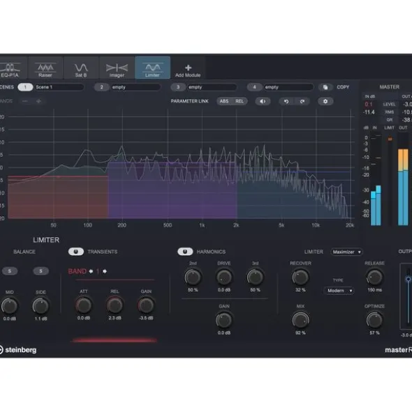Screen dimensions: 412x412
Task: Toggle Harmonics power switch
Action: [x=185, y=252]
